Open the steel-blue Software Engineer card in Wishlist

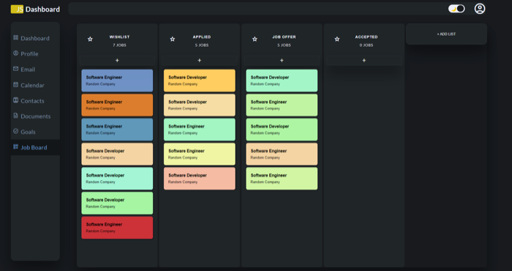pos(117,130)
